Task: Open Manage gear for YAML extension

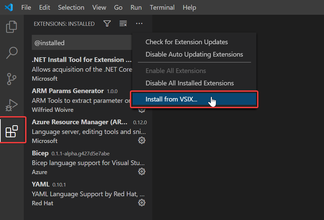Action: pos(142,203)
